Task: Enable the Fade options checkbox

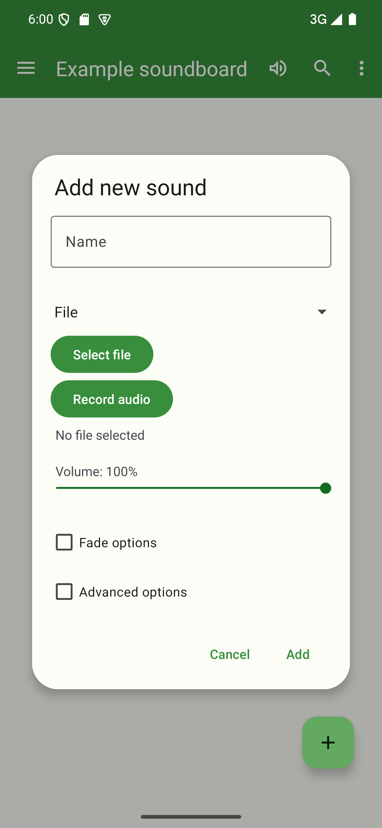Action: pyautogui.click(x=64, y=542)
